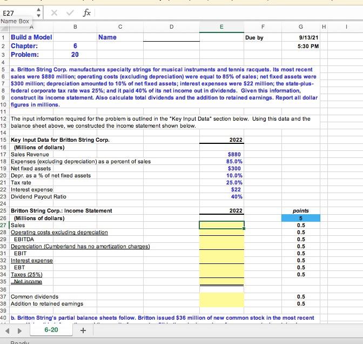Screen dimensions: 363x344
Task: Select column E header
Action: point(221,27)
